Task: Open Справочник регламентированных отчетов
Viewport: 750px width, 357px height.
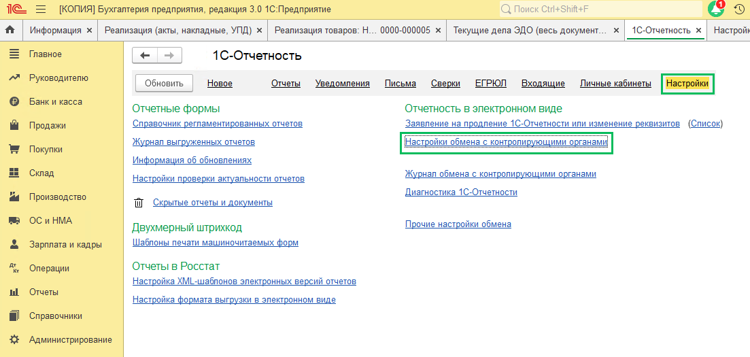Action: pos(218,124)
